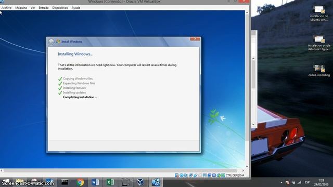
Task: Click the 'Copying Windows files' step
Action: point(78,78)
